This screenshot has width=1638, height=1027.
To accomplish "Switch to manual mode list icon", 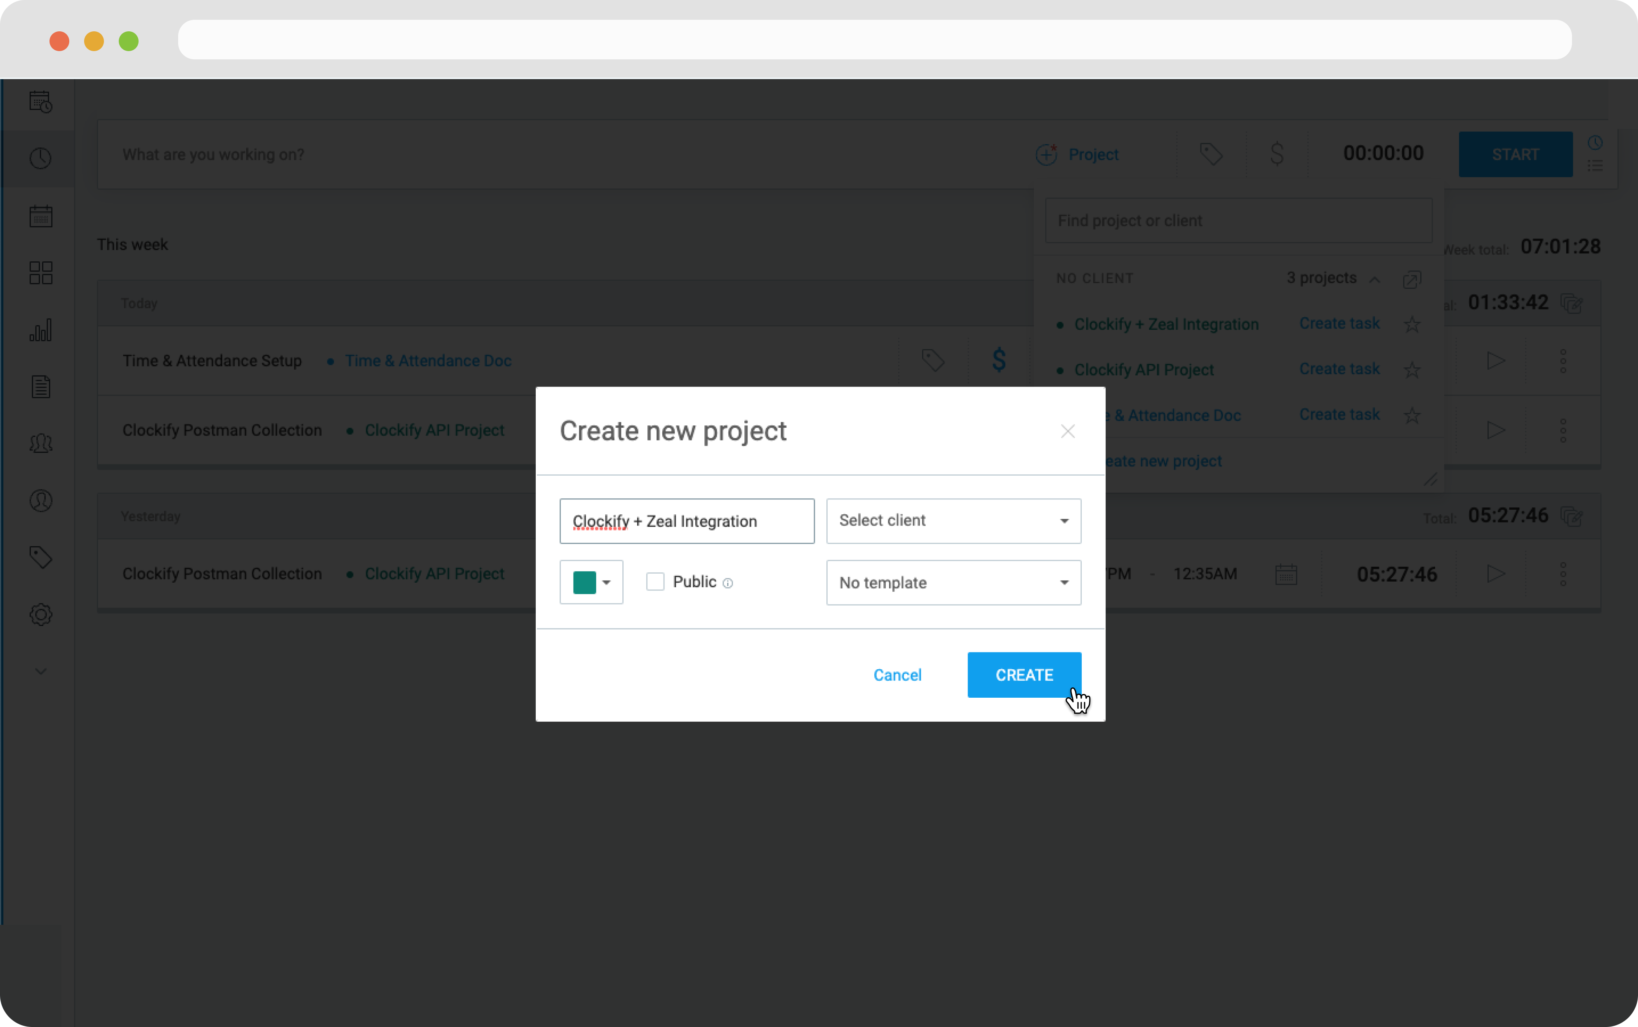I will 1595,166.
